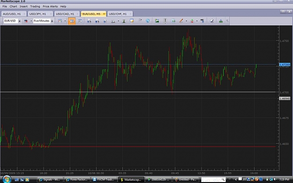Click the cursor with data icon
Image resolution: width=293 pixels, height=183 pixels.
(105, 21)
